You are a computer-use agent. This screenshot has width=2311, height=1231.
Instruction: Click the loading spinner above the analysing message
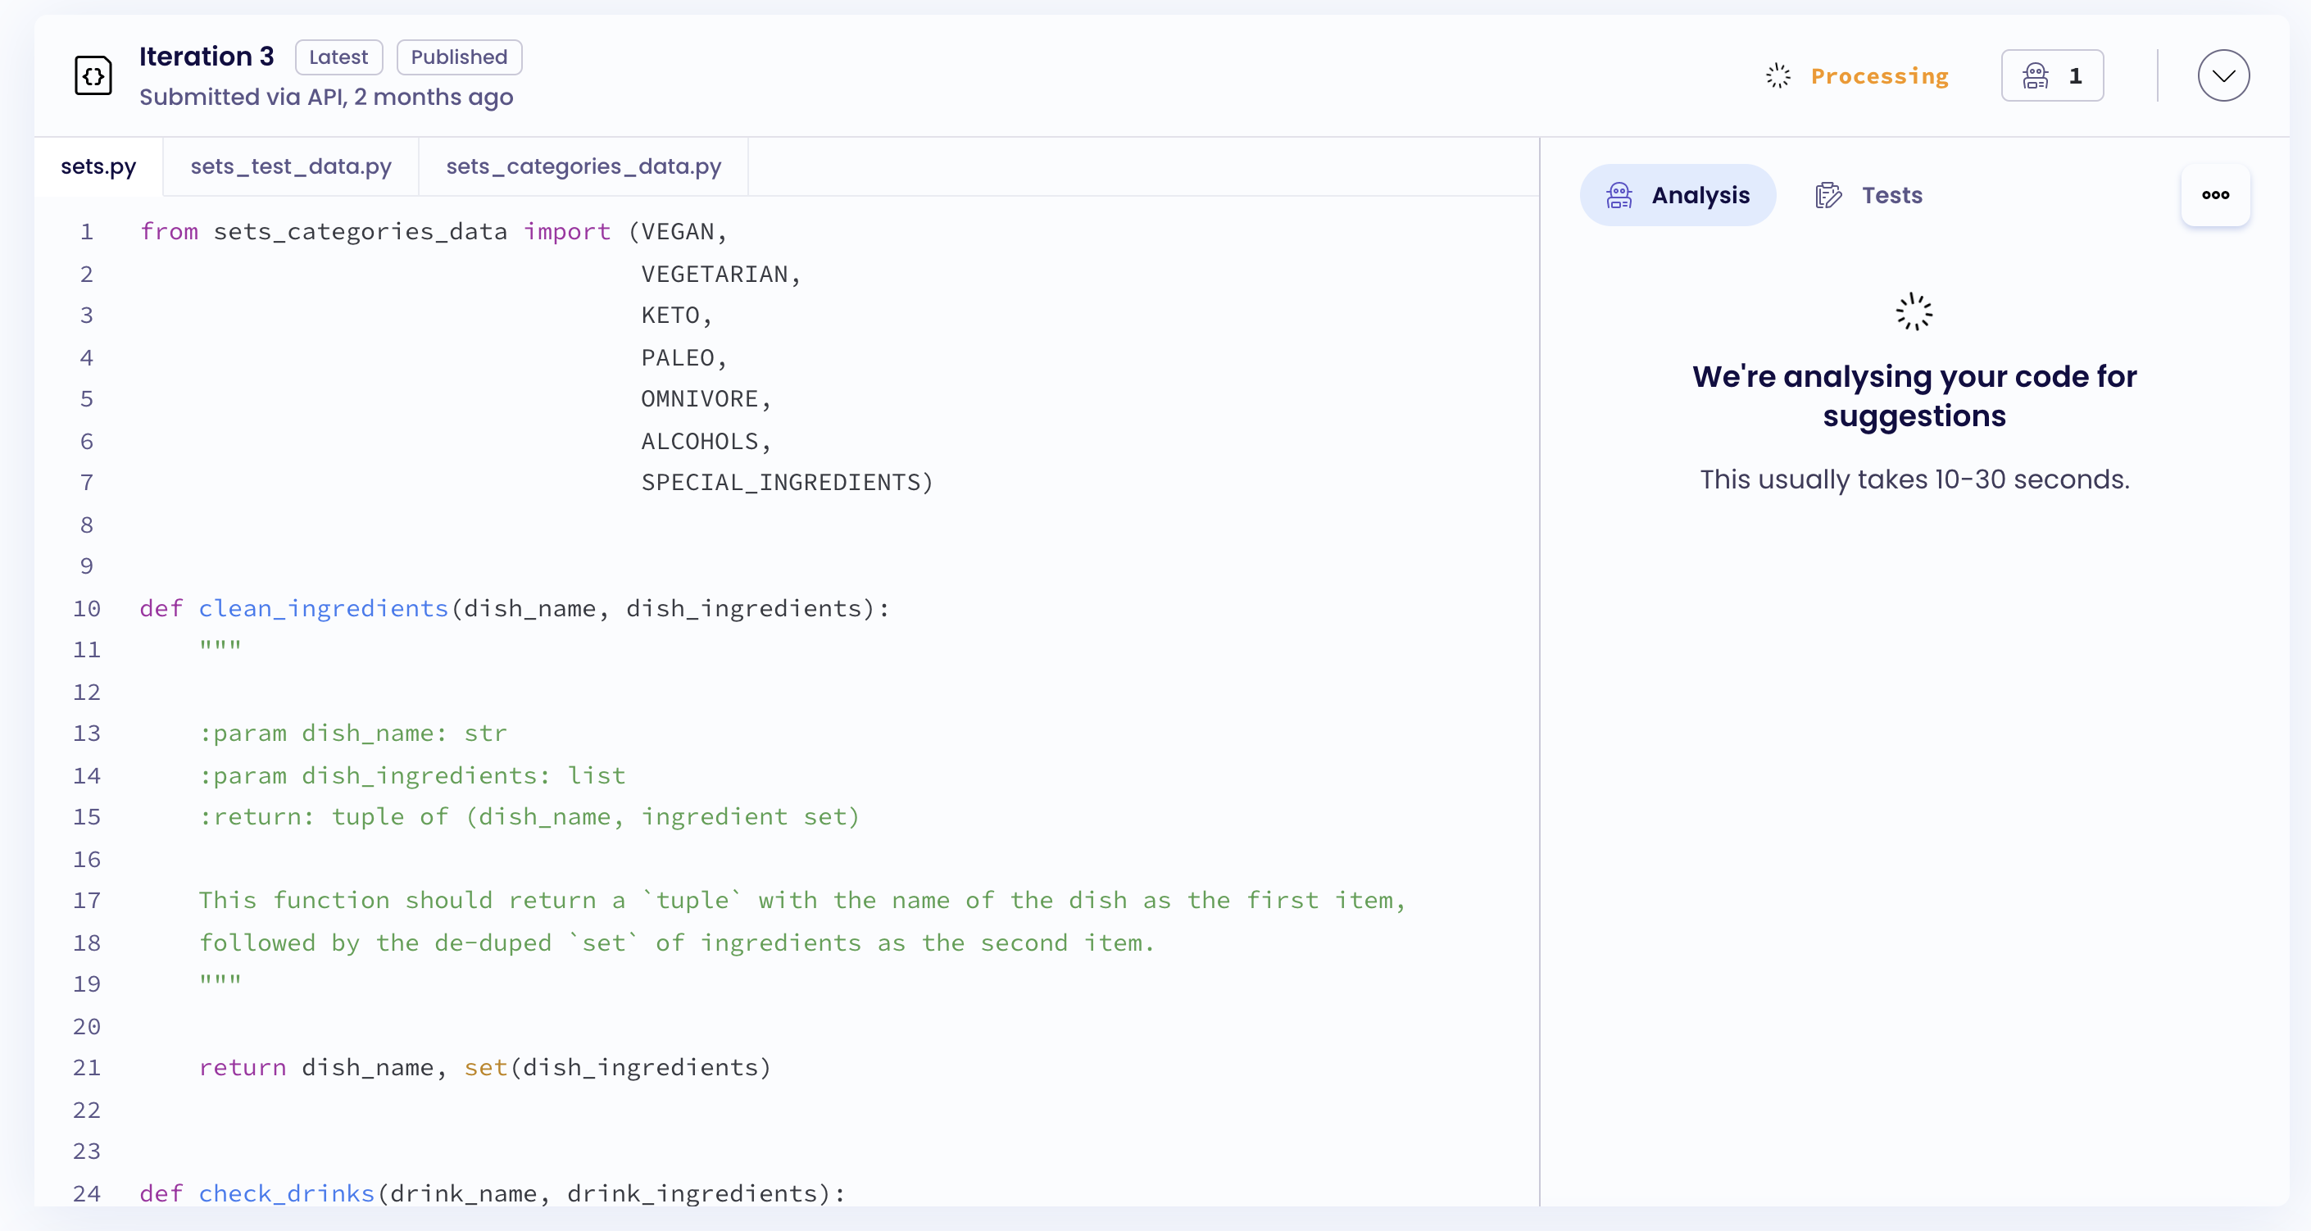1914,312
